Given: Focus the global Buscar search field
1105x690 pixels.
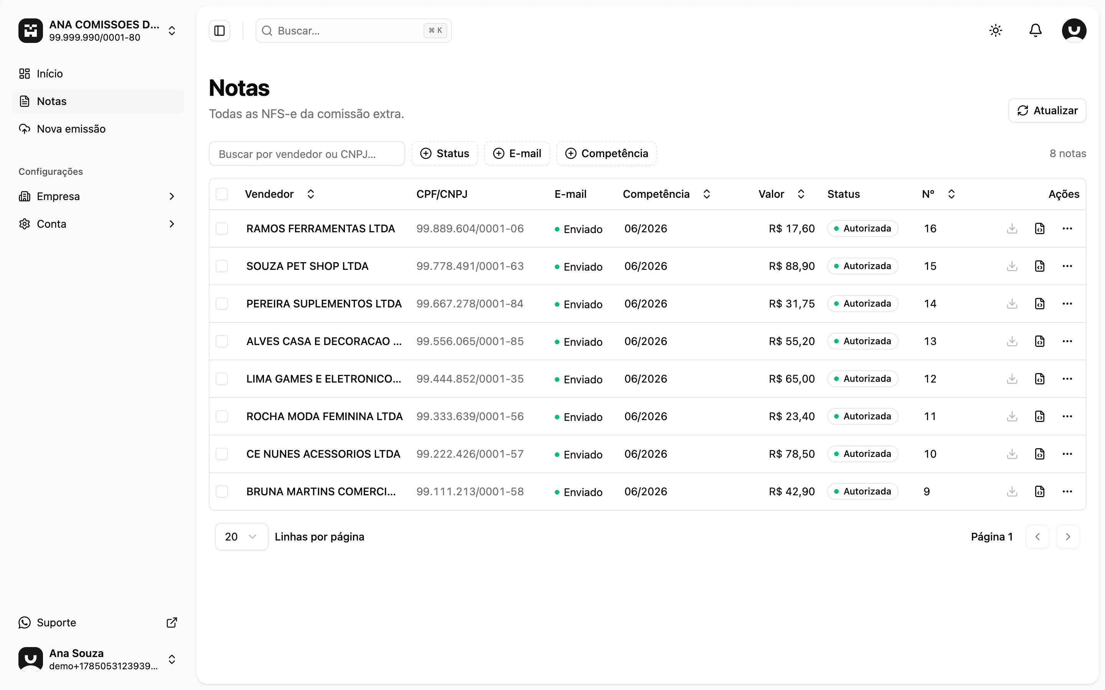Looking at the screenshot, I should [353, 31].
